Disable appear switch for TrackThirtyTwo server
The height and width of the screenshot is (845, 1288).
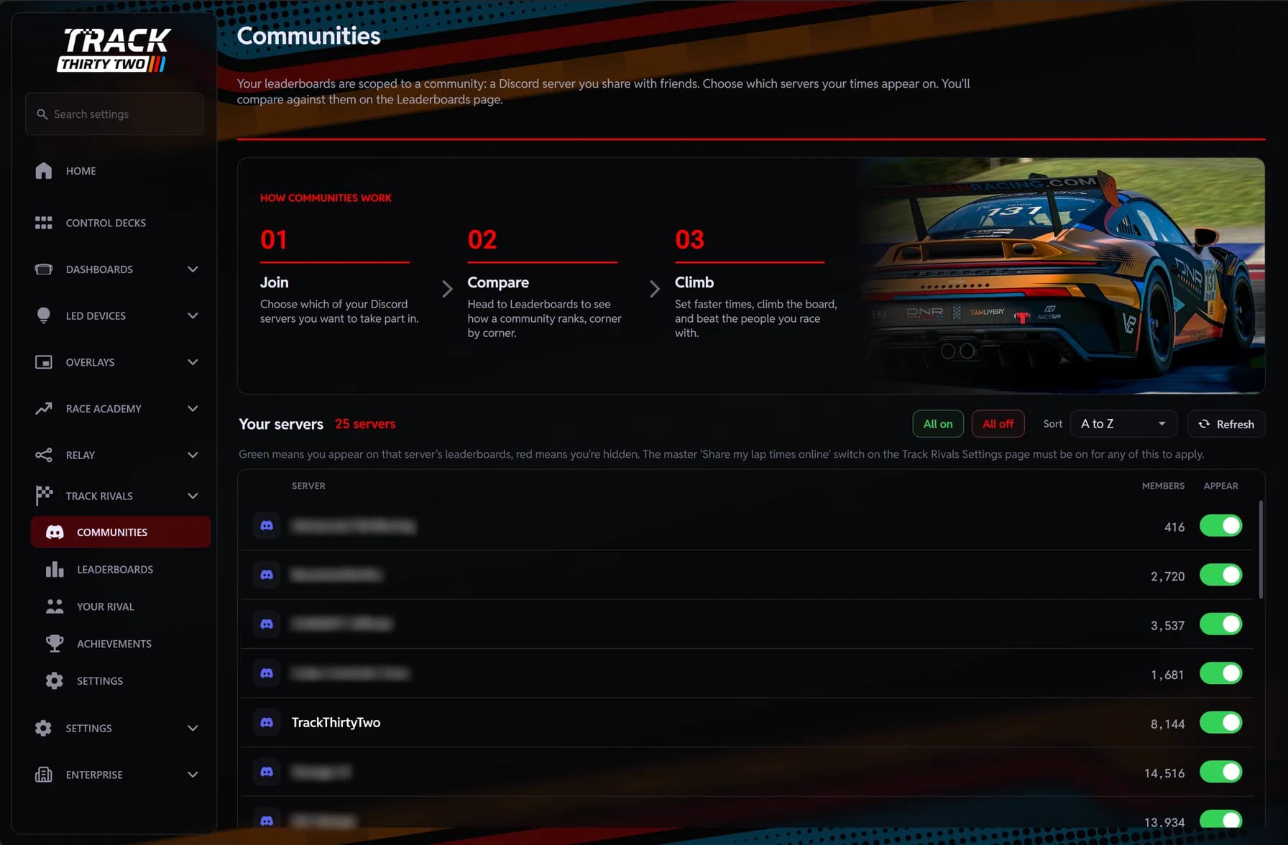coord(1220,723)
